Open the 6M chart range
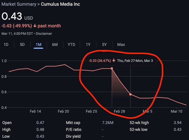Screen dimensions: 189x140 point(55,44)
